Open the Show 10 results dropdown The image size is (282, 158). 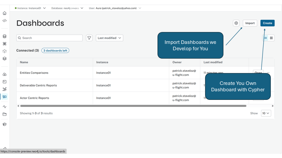pyautogui.click(x=266, y=113)
